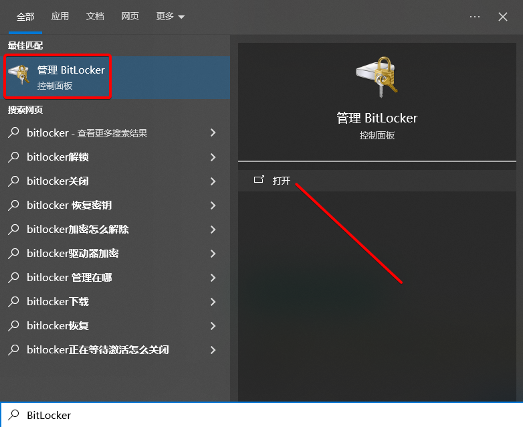
Task: Expand the 更多 dropdown menu
Action: pyautogui.click(x=170, y=16)
